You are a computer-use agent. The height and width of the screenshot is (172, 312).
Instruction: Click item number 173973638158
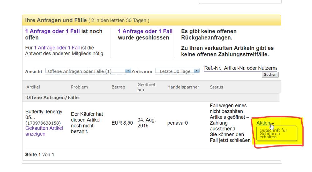pyautogui.click(x=43, y=123)
